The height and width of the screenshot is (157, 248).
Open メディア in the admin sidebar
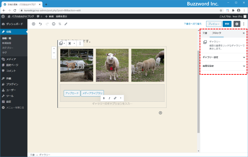pyautogui.click(x=11, y=59)
